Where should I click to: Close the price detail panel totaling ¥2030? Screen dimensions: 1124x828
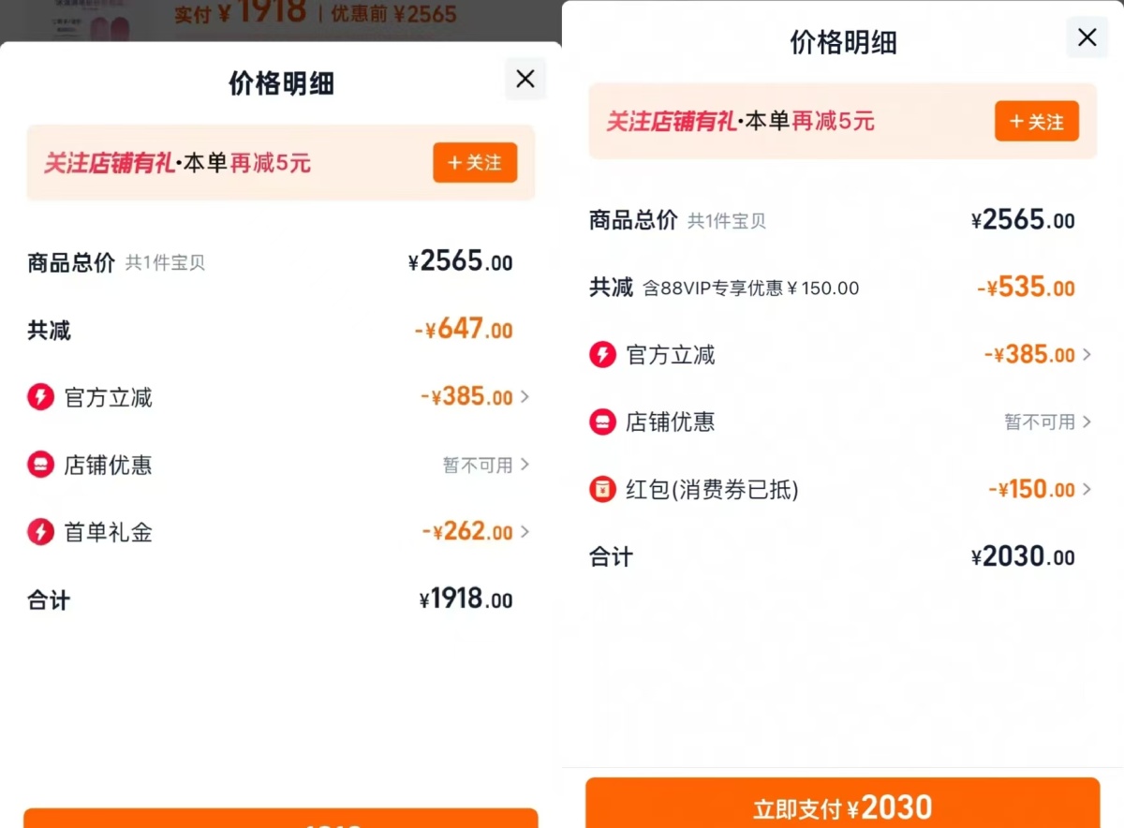1087,37
